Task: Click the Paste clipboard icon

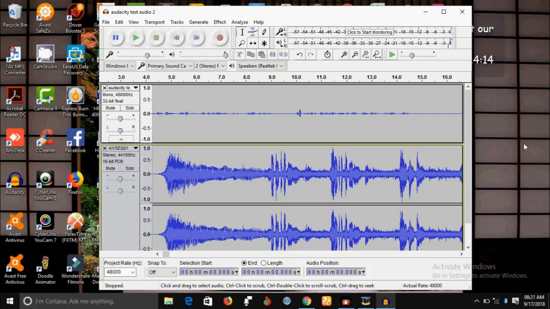Action: pos(261,55)
